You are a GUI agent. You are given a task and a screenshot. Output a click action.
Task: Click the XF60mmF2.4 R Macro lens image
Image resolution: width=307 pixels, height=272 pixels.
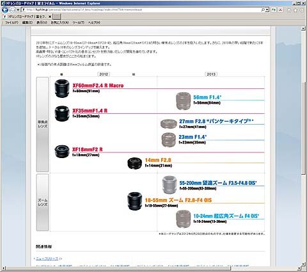(x=62, y=88)
